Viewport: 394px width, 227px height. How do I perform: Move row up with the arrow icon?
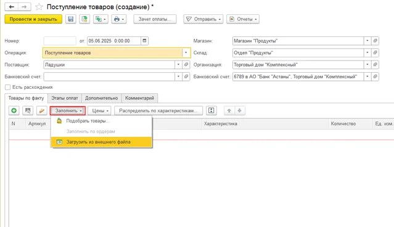click(x=229, y=110)
